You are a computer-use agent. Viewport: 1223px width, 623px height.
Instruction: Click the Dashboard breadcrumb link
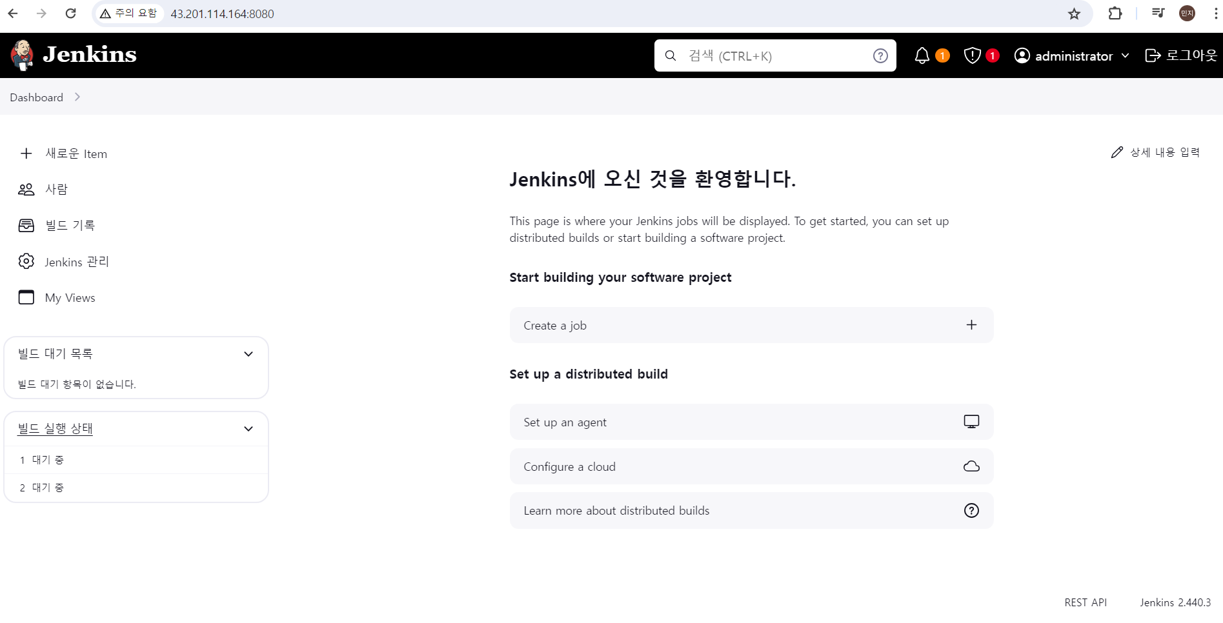pos(36,97)
